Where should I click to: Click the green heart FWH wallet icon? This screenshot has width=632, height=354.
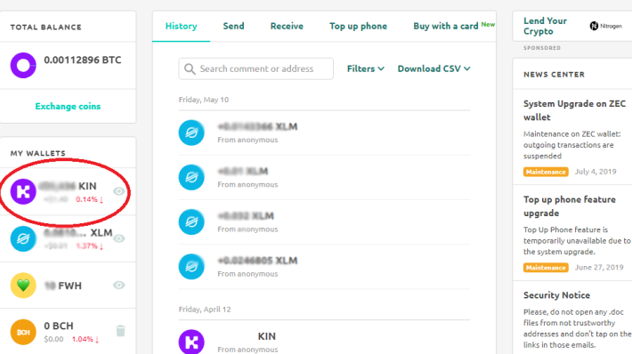click(23, 286)
